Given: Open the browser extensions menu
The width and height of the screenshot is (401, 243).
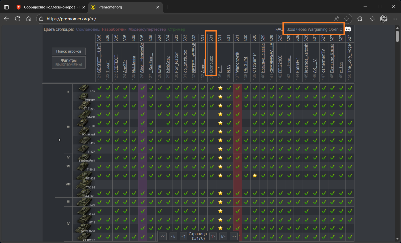Looking at the screenshot, I should point(360,19).
